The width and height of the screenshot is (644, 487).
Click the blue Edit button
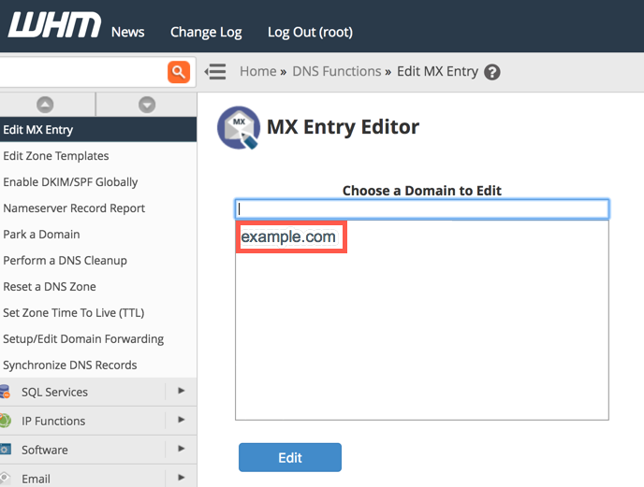290,457
